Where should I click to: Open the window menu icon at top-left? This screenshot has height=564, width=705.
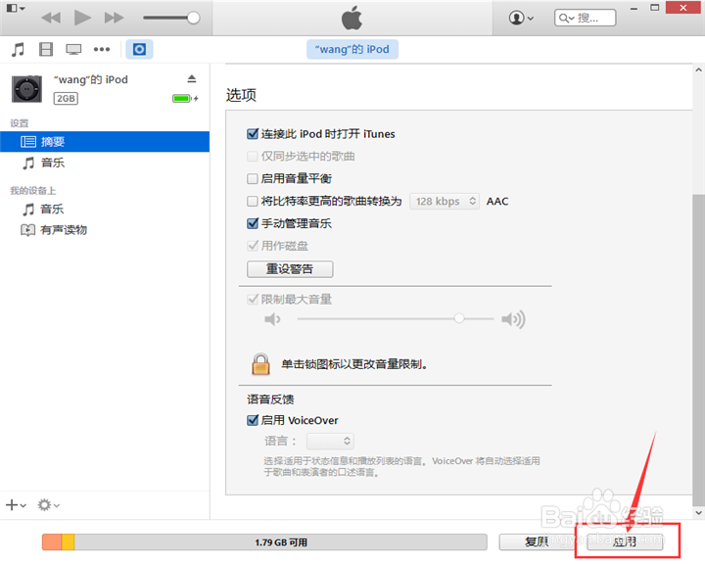coord(16,8)
